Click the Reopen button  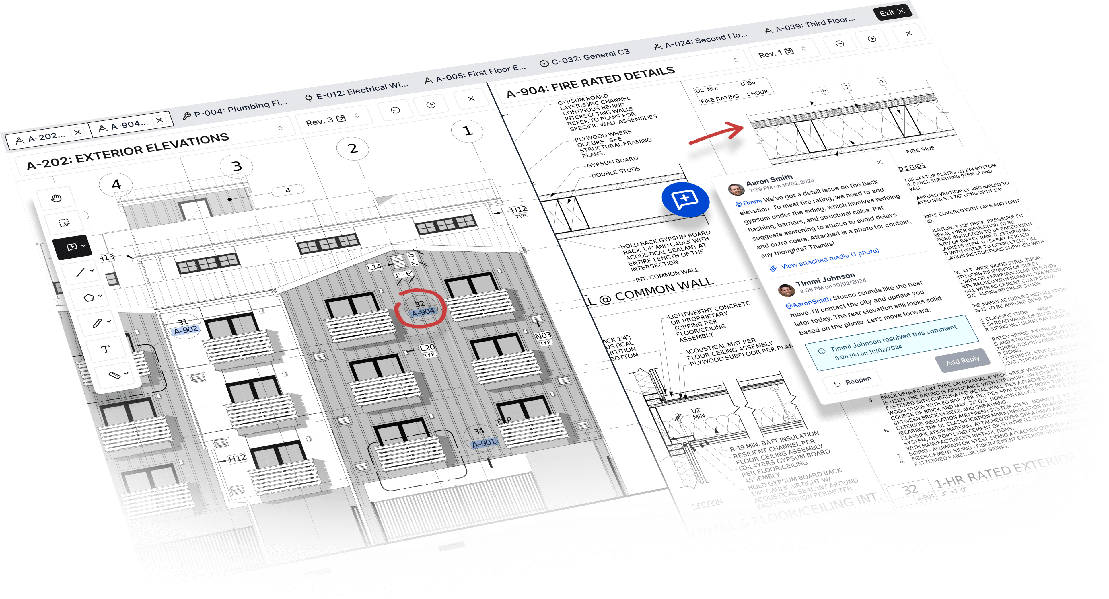[x=852, y=381]
